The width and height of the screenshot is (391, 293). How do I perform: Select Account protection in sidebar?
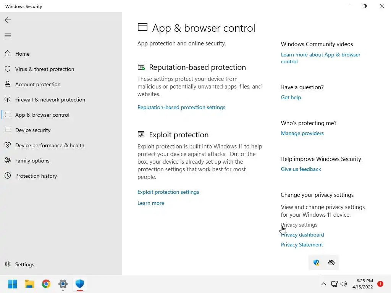coord(38,84)
